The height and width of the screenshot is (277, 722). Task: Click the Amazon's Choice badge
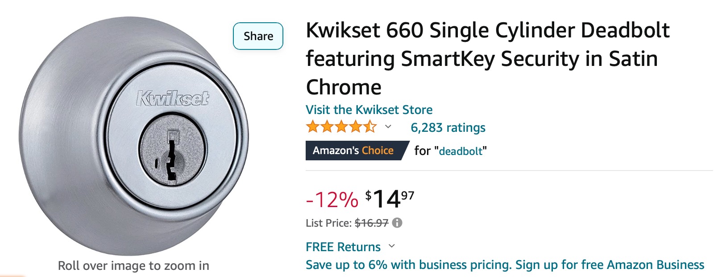[x=356, y=151]
